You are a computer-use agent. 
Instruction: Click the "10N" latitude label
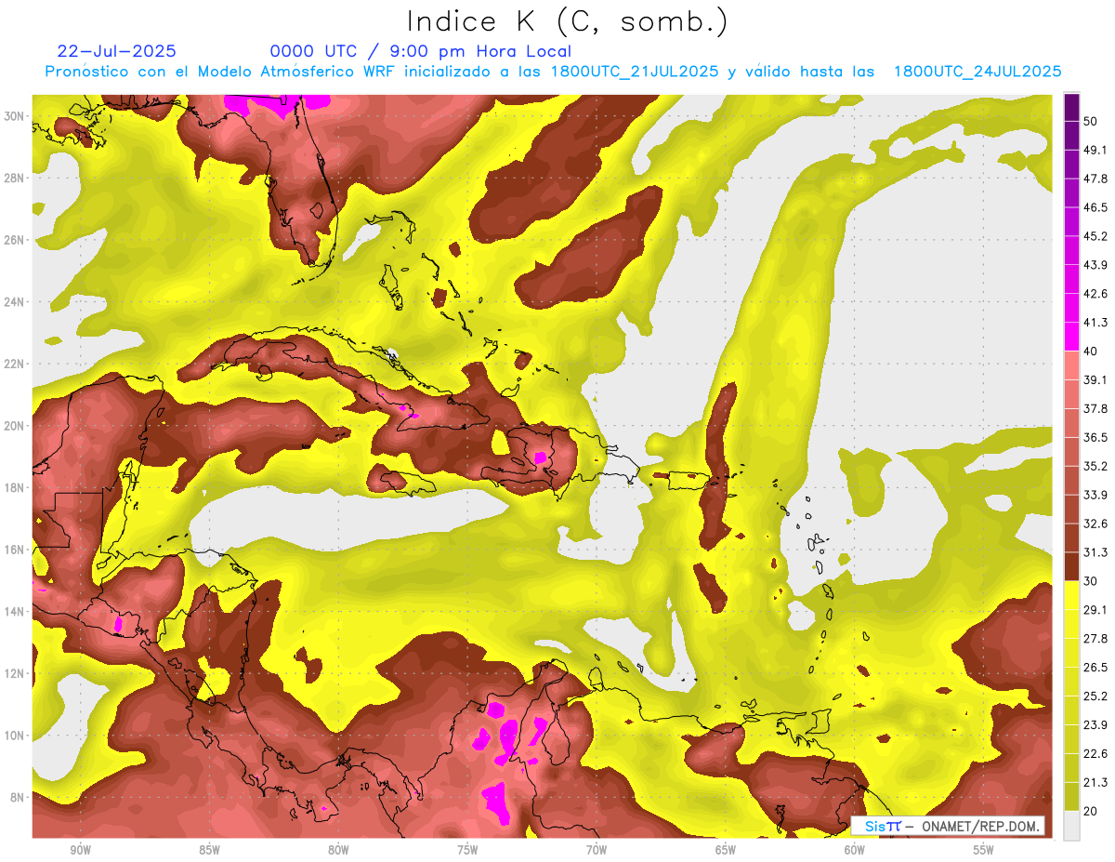15,736
